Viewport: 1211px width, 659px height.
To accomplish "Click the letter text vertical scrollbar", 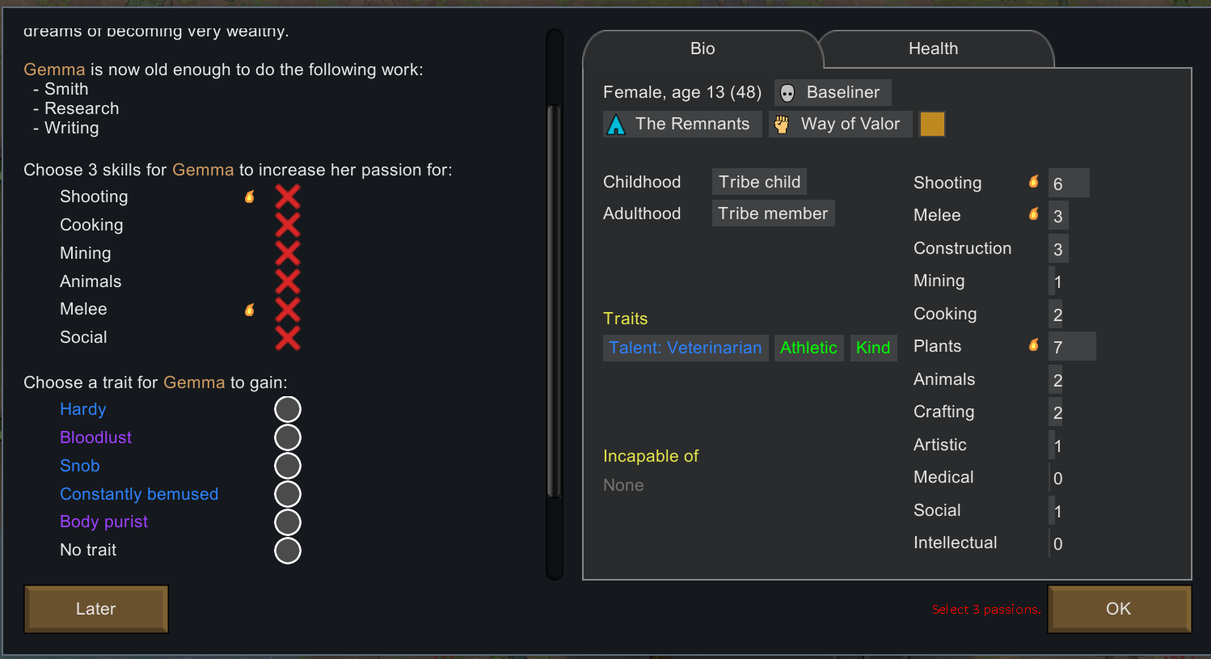I will 554,299.
